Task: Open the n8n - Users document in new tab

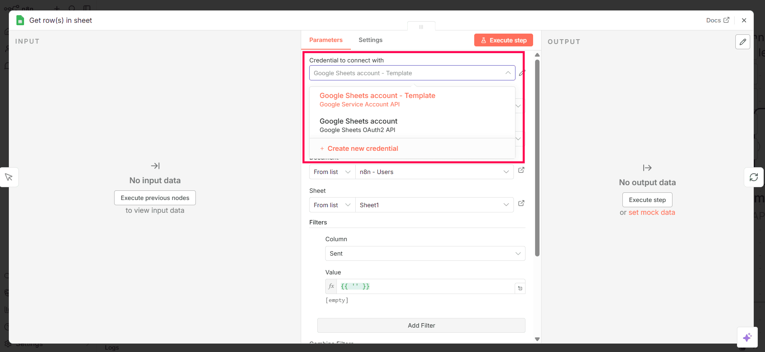Action: pyautogui.click(x=521, y=170)
